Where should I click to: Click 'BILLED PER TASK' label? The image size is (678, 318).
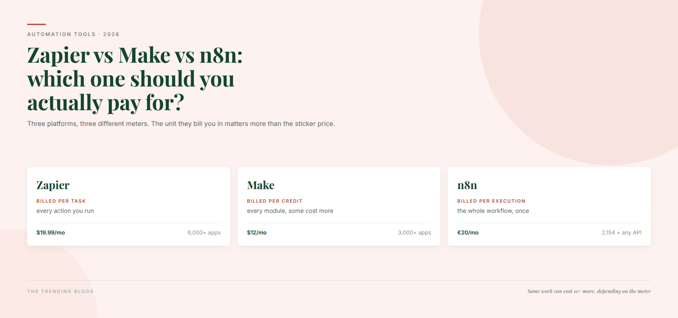61,201
